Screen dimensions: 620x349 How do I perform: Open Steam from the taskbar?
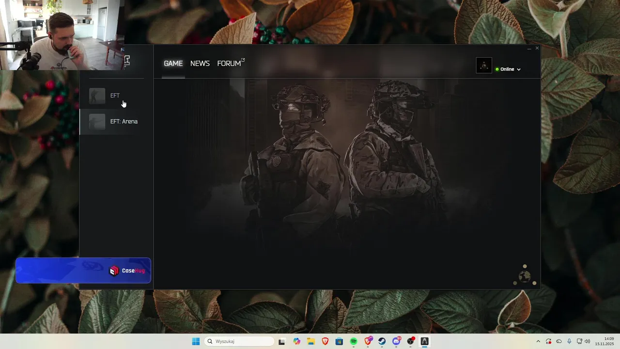coord(382,341)
